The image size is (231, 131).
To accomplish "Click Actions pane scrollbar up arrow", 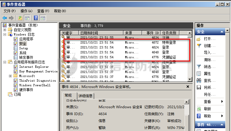I will click(x=228, y=31).
